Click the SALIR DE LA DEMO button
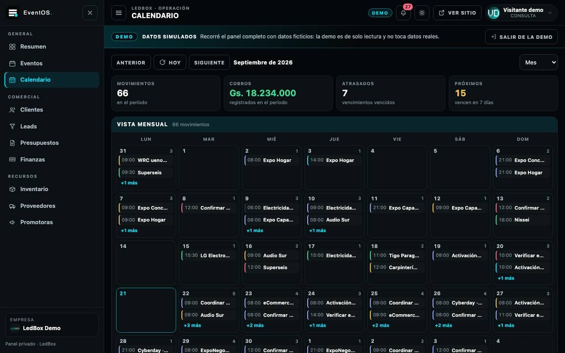565x353 pixels. (521, 37)
